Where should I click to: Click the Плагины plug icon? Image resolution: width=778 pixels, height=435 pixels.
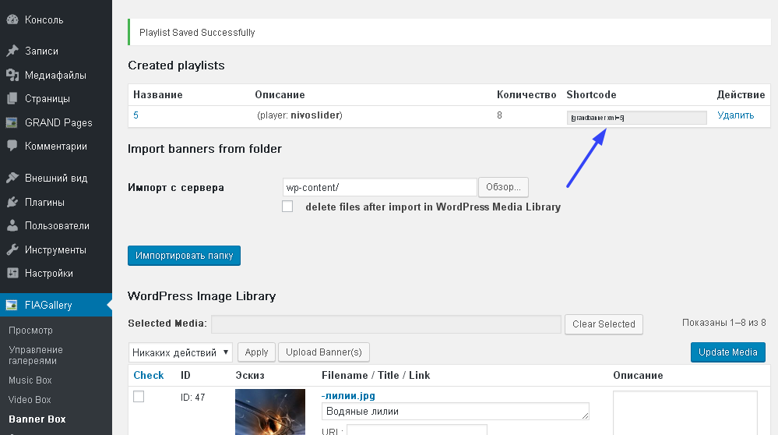[x=12, y=203]
